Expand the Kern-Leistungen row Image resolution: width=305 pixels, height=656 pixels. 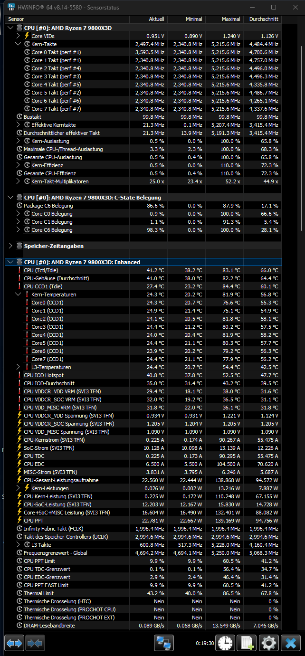point(19,488)
